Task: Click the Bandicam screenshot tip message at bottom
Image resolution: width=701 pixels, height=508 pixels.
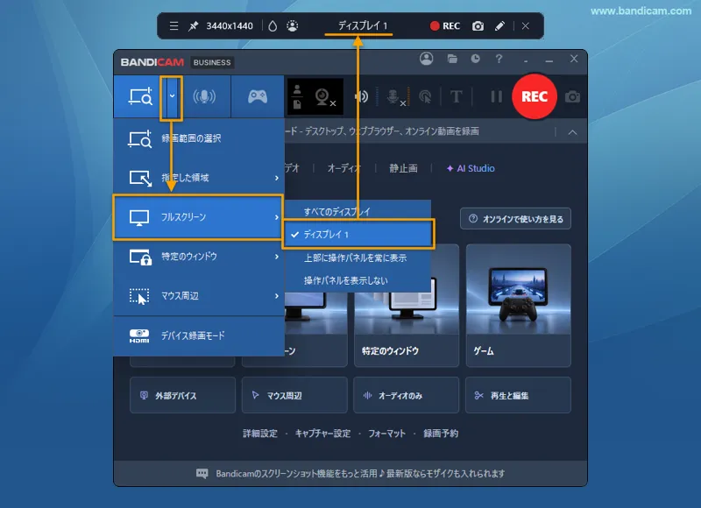Action: (360, 474)
